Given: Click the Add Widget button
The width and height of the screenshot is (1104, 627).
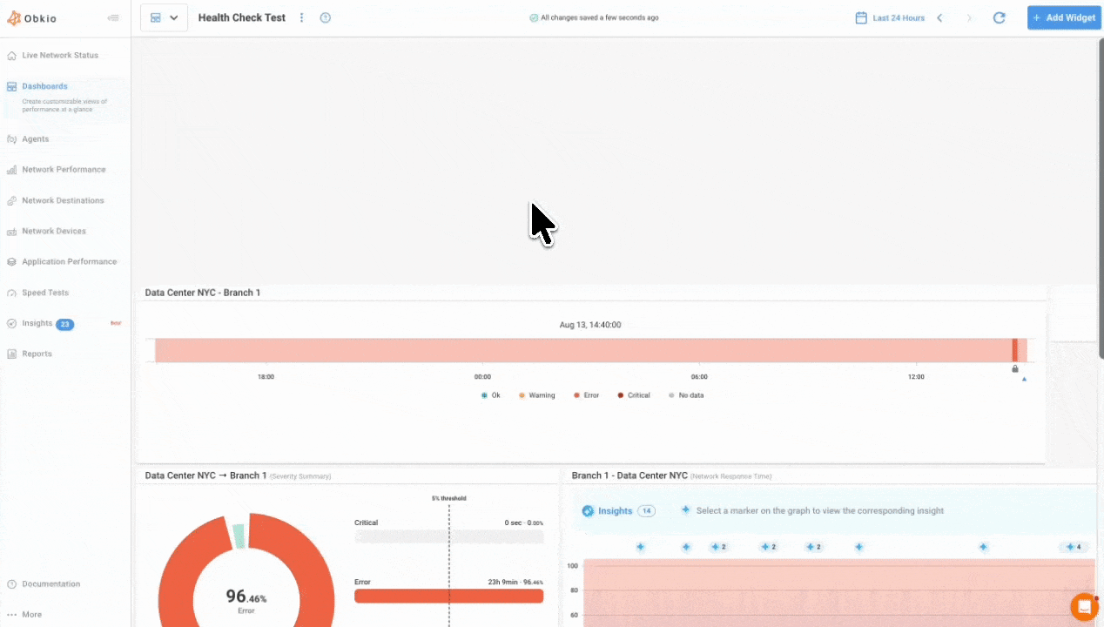Looking at the screenshot, I should pyautogui.click(x=1064, y=17).
